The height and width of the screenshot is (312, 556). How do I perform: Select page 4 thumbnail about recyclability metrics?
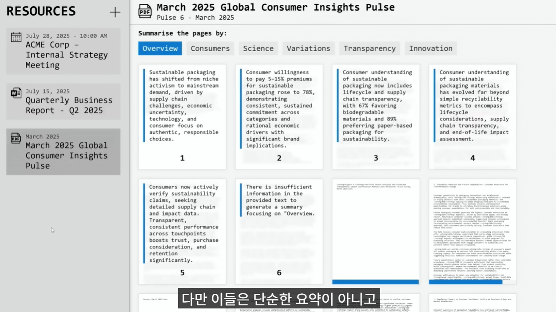[473, 117]
